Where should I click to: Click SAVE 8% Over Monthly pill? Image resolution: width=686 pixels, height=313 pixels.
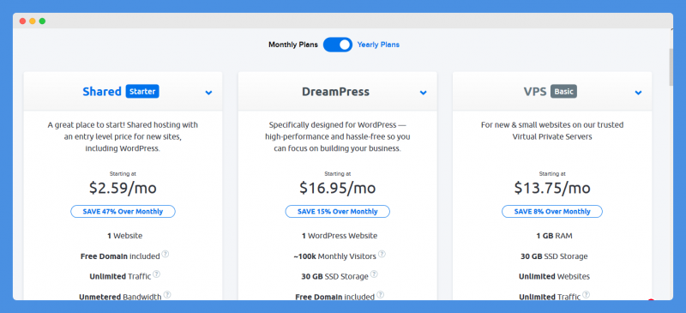[x=552, y=212]
